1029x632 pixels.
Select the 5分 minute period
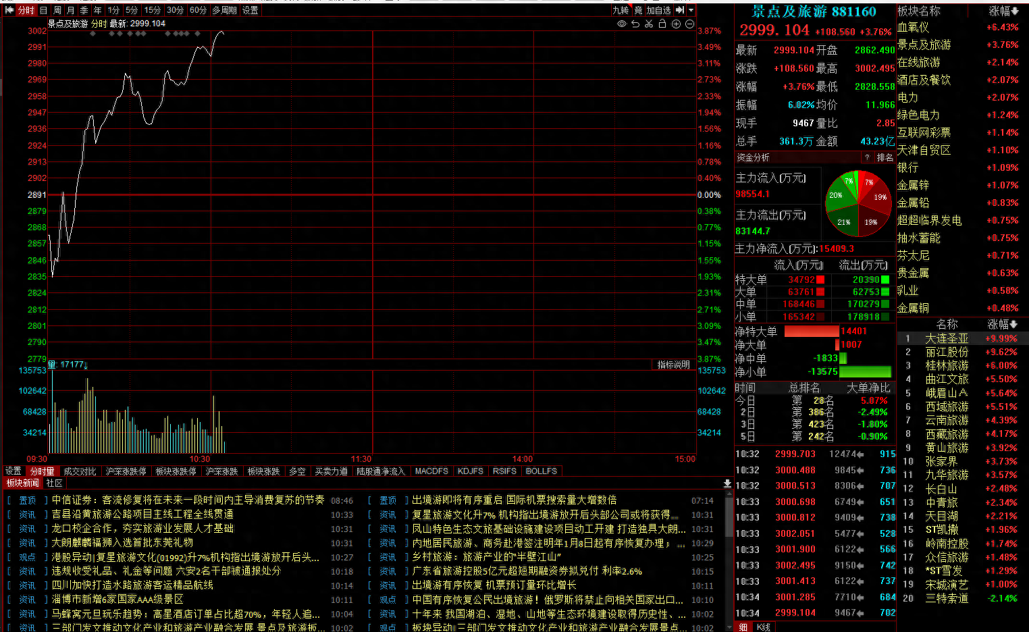click(132, 10)
